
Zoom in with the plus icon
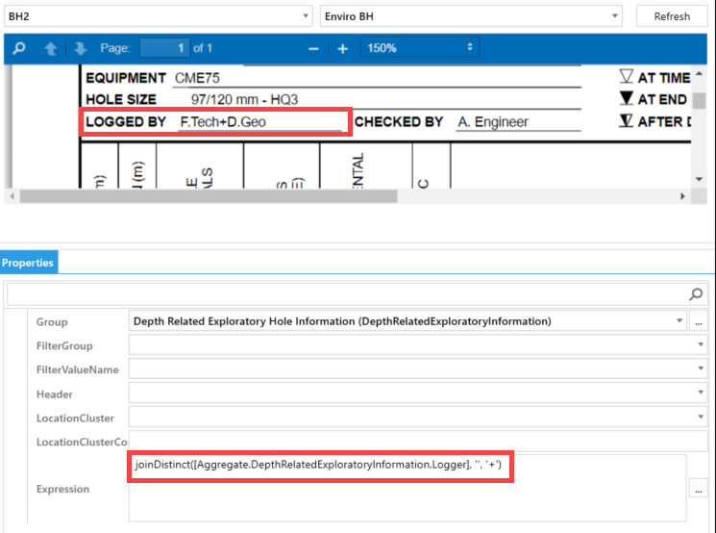point(342,48)
